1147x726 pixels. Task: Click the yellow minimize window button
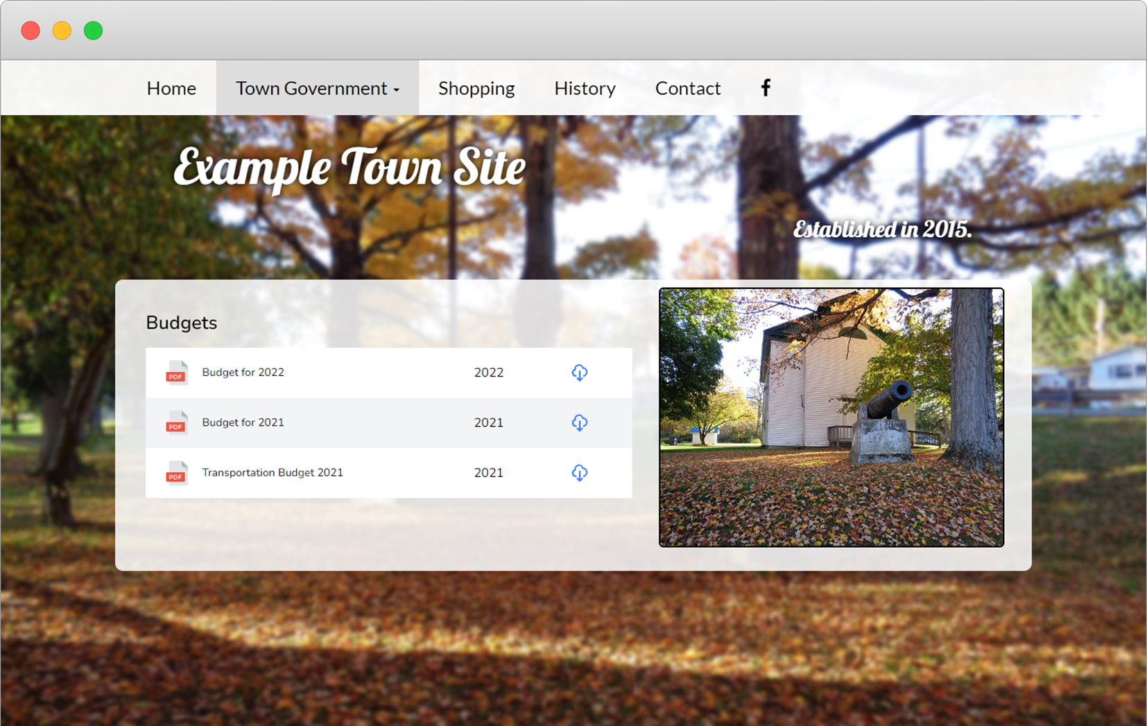click(62, 31)
